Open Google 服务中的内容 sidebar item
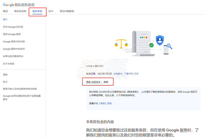This screenshot has height=138, width=205. pyautogui.click(x=14, y=42)
